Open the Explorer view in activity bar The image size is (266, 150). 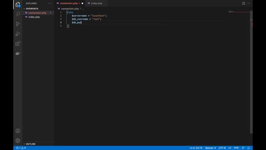click(17, 5)
